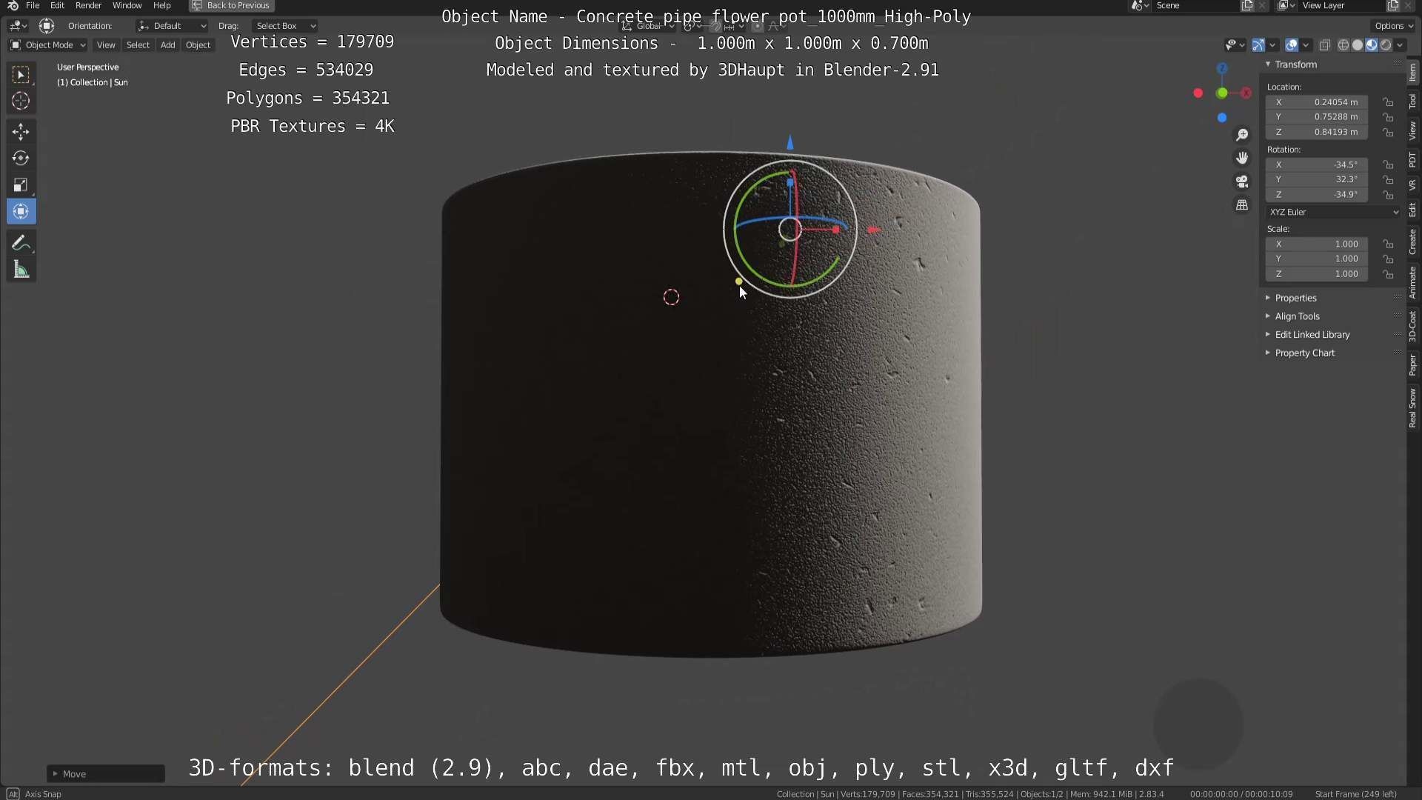Viewport: 1422px width, 800px height.
Task: Switch to rendered shading
Action: (1386, 45)
